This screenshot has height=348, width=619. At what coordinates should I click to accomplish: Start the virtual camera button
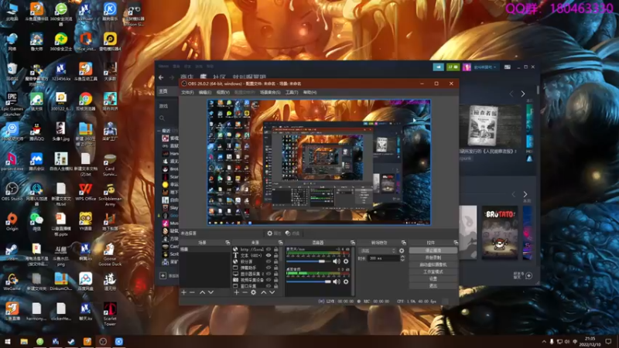433,264
